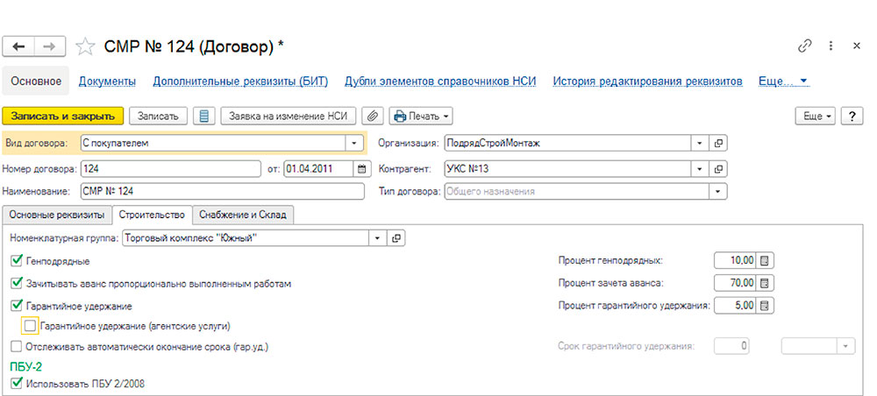Expand the Вид договора dropdown

pyautogui.click(x=354, y=144)
